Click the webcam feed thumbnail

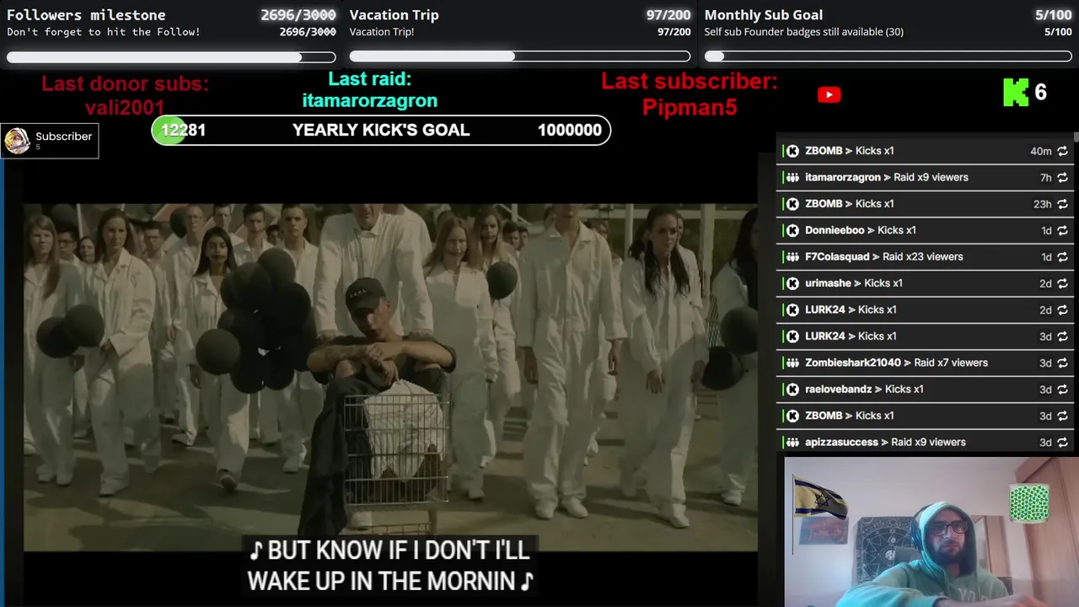point(931,531)
